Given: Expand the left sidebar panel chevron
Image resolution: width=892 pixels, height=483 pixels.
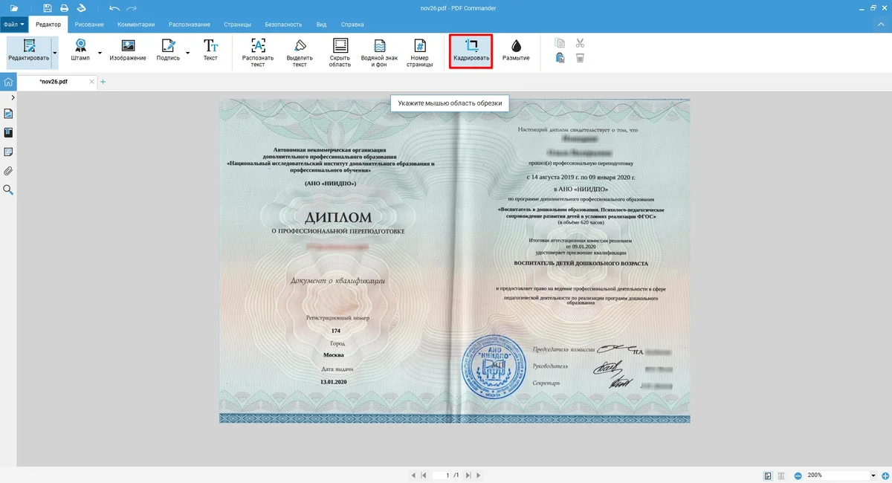Looking at the screenshot, I should point(13,97).
